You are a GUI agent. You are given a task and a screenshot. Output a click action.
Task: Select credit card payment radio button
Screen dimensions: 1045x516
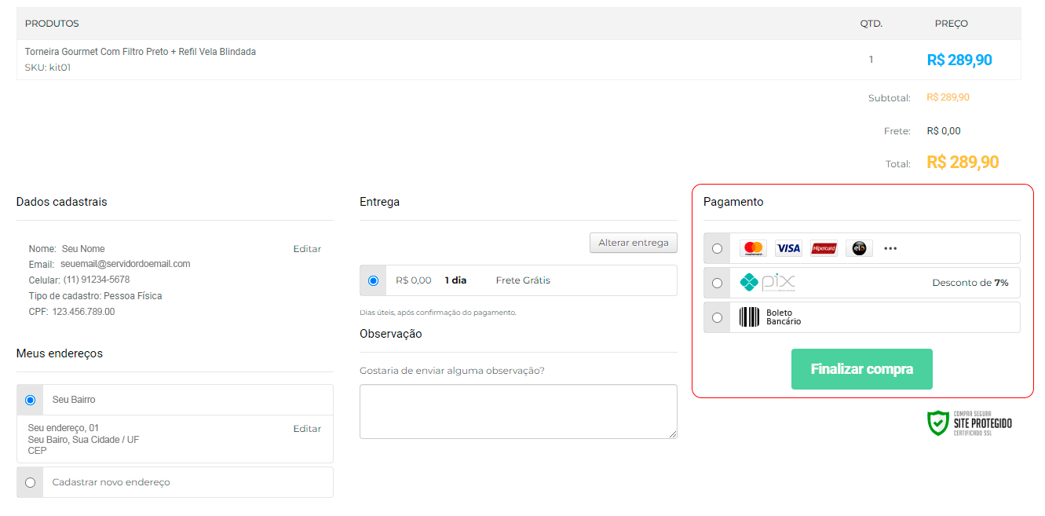(717, 248)
